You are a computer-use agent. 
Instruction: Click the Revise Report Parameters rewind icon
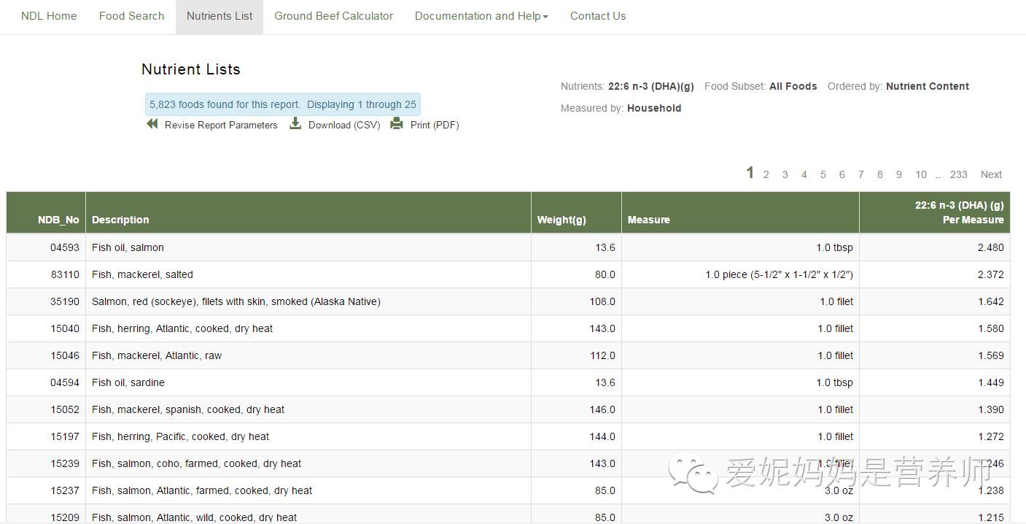[152, 124]
